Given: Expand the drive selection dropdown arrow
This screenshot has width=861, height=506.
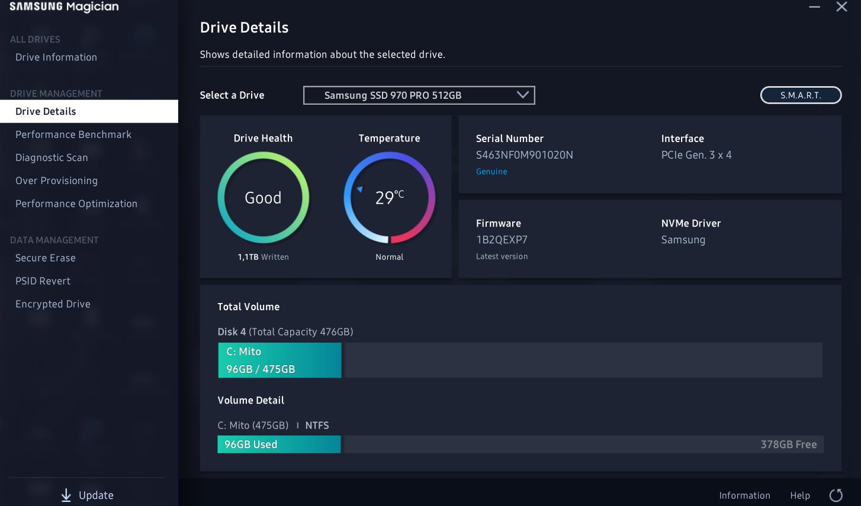Looking at the screenshot, I should click(x=522, y=95).
